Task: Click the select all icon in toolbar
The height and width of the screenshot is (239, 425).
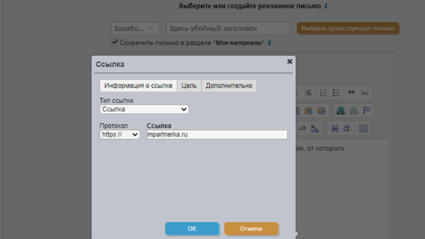Action: 363,128
